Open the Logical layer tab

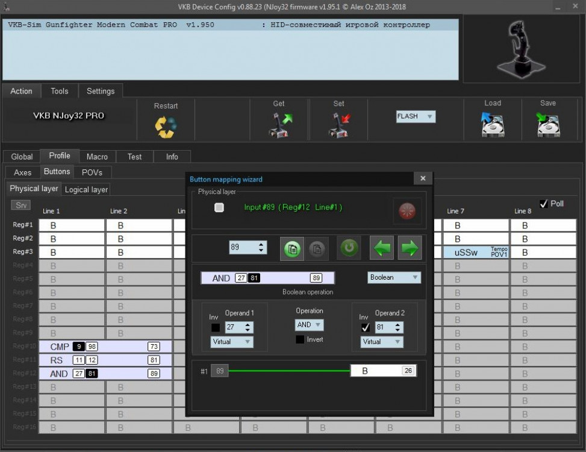click(86, 189)
